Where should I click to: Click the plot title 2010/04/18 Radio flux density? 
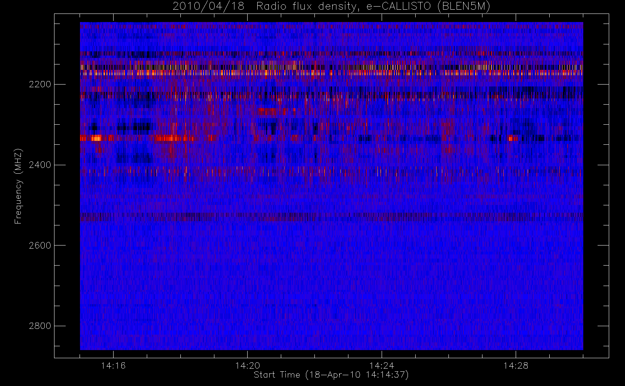(331, 7)
